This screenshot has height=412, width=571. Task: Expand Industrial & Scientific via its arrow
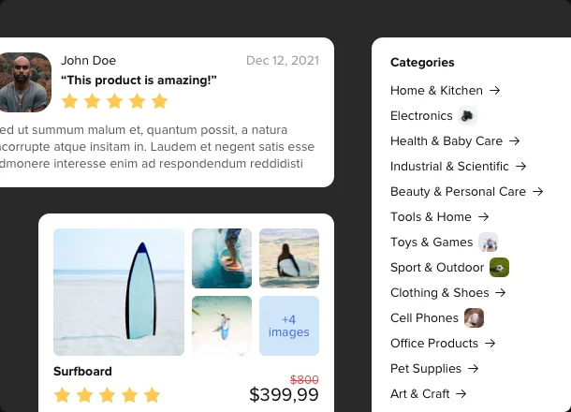(x=520, y=167)
